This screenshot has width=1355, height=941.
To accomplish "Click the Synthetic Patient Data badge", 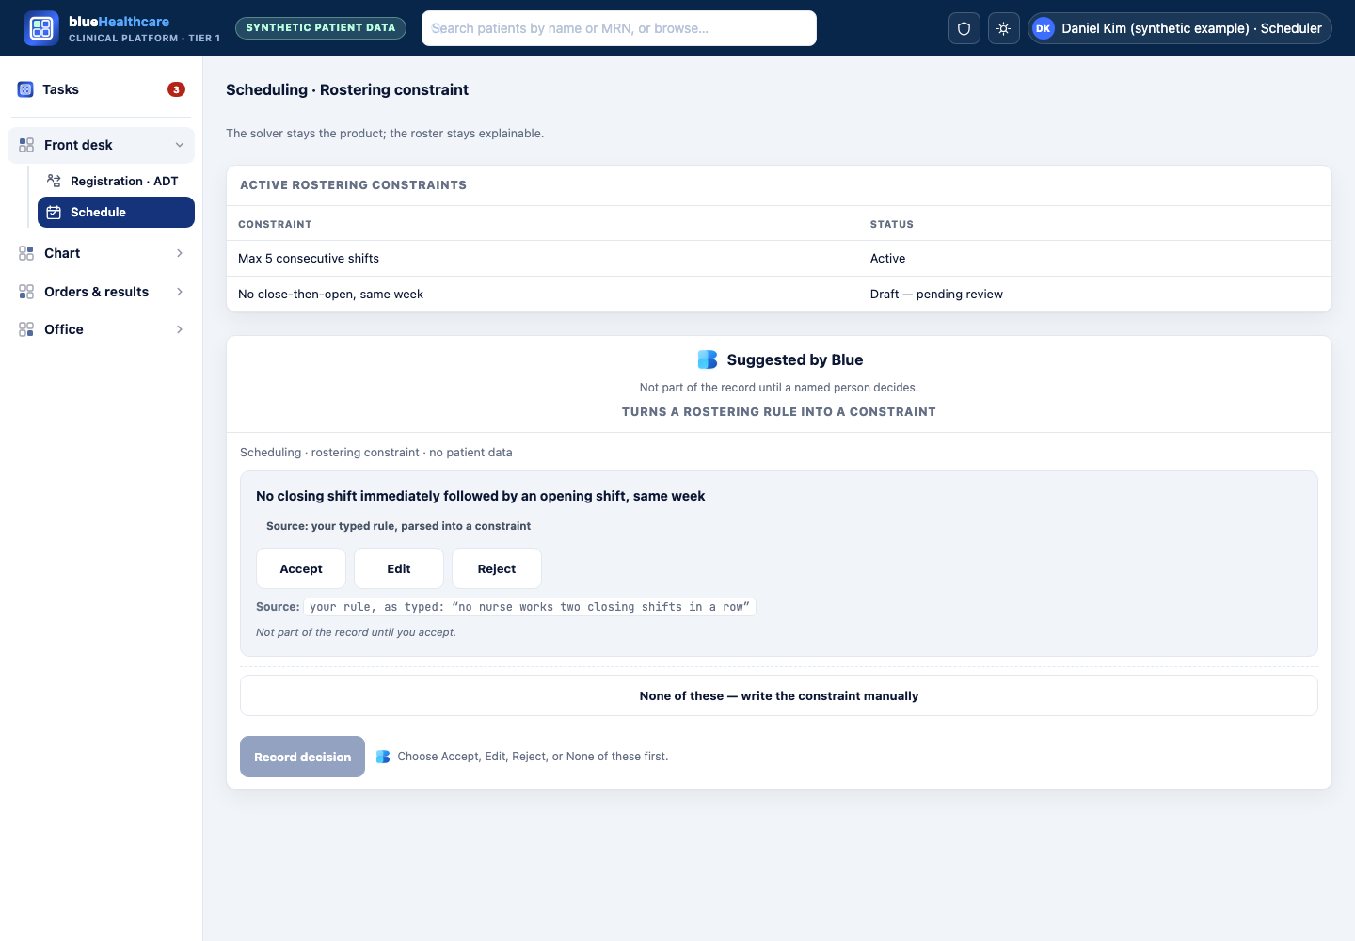I will pos(321,28).
